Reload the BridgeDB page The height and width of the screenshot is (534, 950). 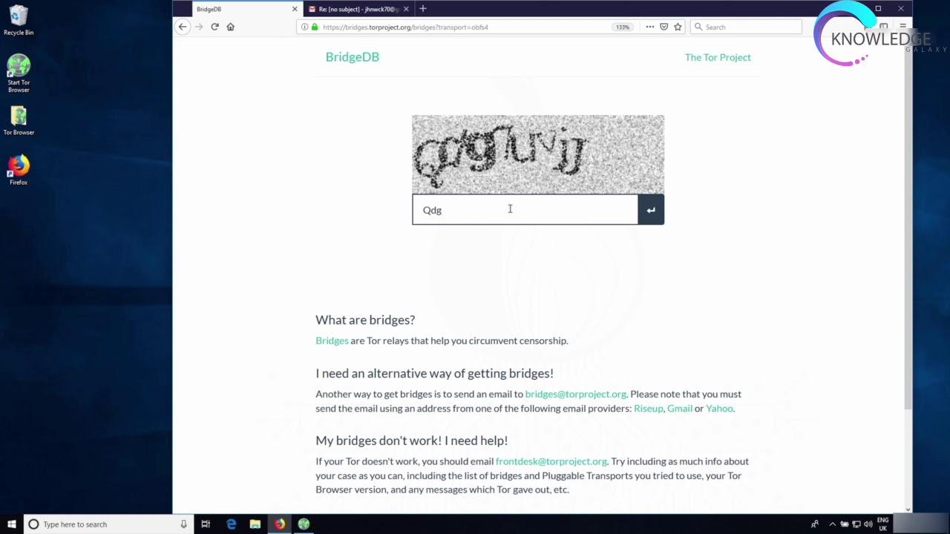214,27
